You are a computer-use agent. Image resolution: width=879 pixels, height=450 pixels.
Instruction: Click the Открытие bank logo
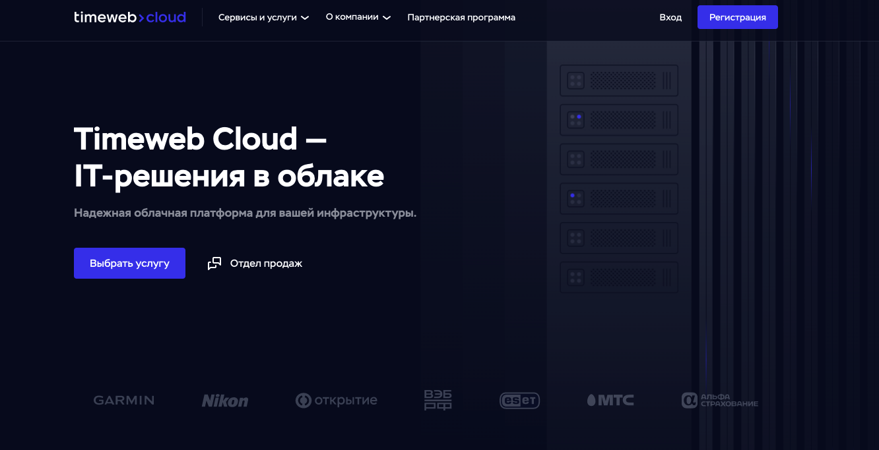tap(337, 400)
